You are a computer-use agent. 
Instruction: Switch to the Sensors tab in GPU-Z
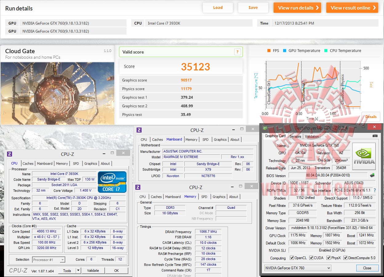click(295, 136)
